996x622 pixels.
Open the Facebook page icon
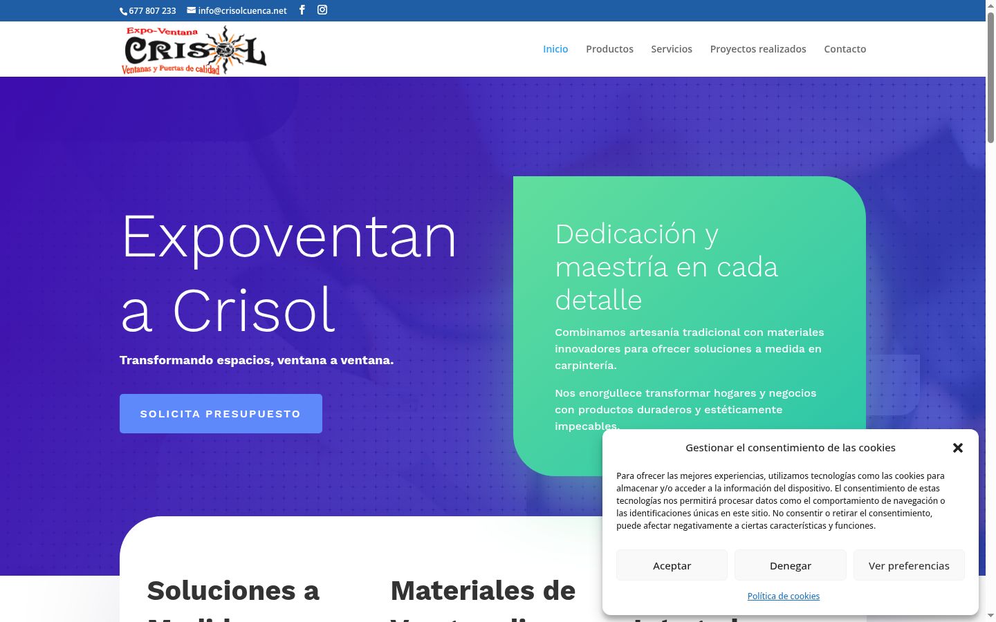coord(302,10)
